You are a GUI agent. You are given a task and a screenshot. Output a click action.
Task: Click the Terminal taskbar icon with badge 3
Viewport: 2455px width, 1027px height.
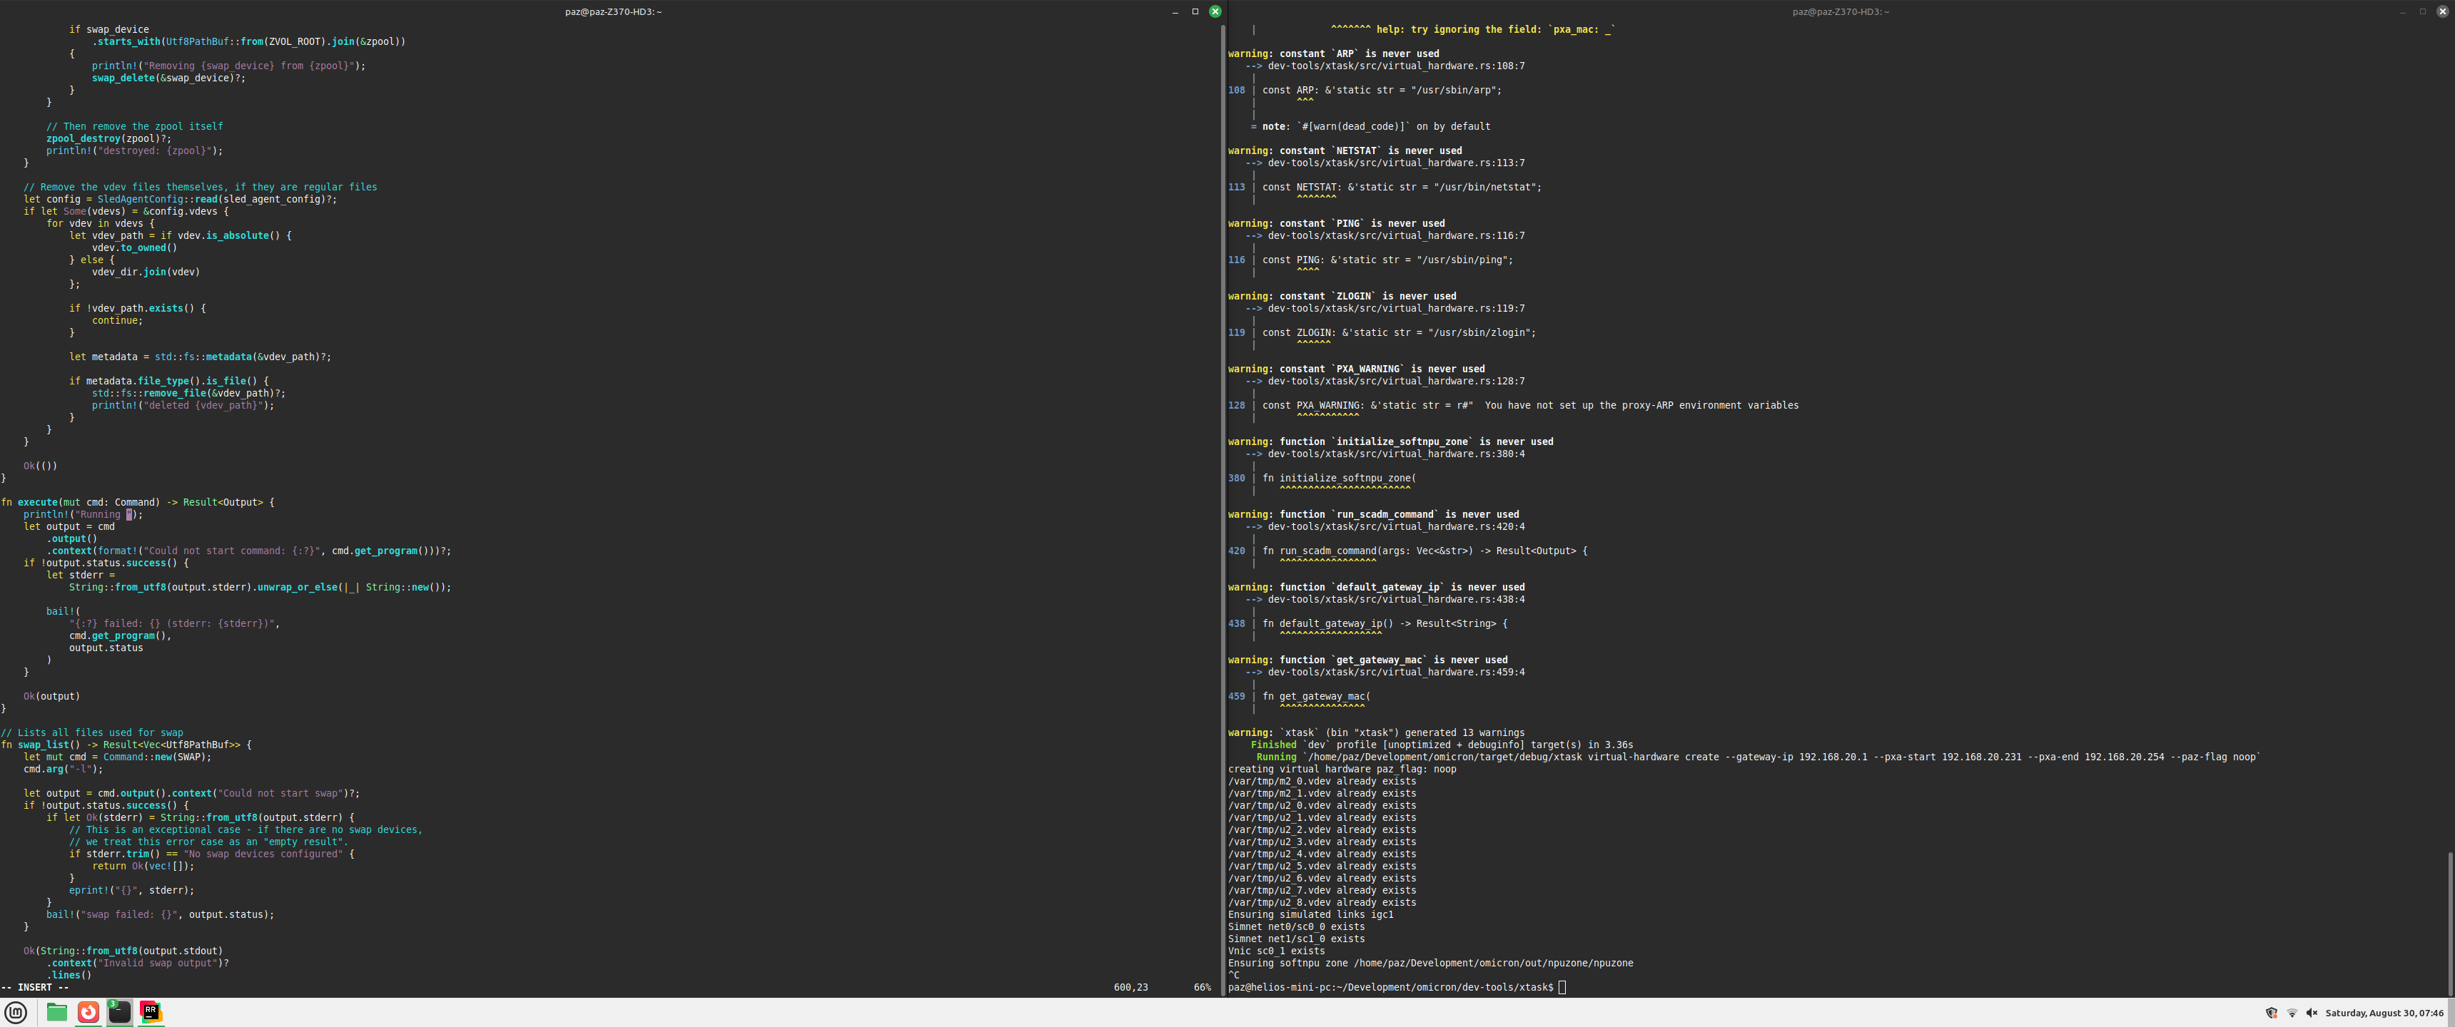pyautogui.click(x=119, y=1012)
